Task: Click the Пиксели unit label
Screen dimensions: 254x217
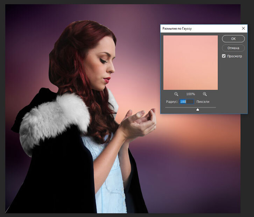Action: [x=203, y=102]
